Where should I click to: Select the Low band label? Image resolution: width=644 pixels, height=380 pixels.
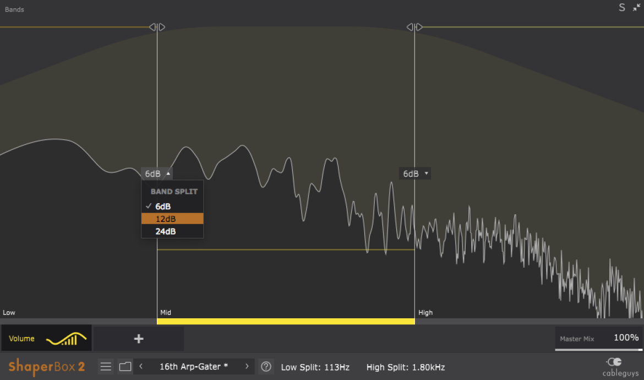9,313
